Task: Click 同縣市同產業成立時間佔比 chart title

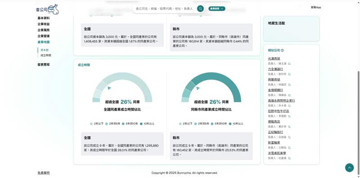Action: (x=211, y=110)
